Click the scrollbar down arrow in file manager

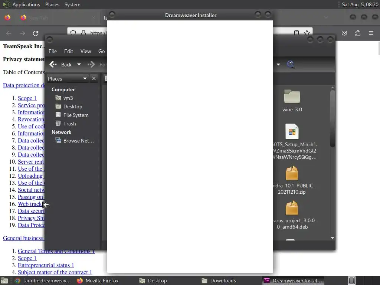tap(332, 238)
